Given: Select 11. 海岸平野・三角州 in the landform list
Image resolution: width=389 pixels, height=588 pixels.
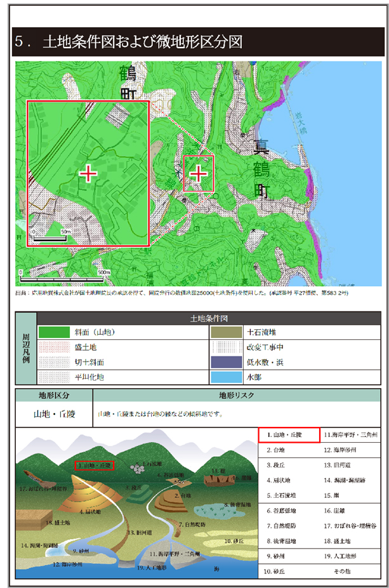Looking at the screenshot, I should (350, 435).
